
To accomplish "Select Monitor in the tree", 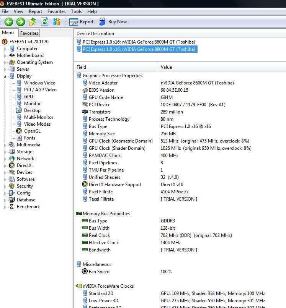I will (x=32, y=104).
